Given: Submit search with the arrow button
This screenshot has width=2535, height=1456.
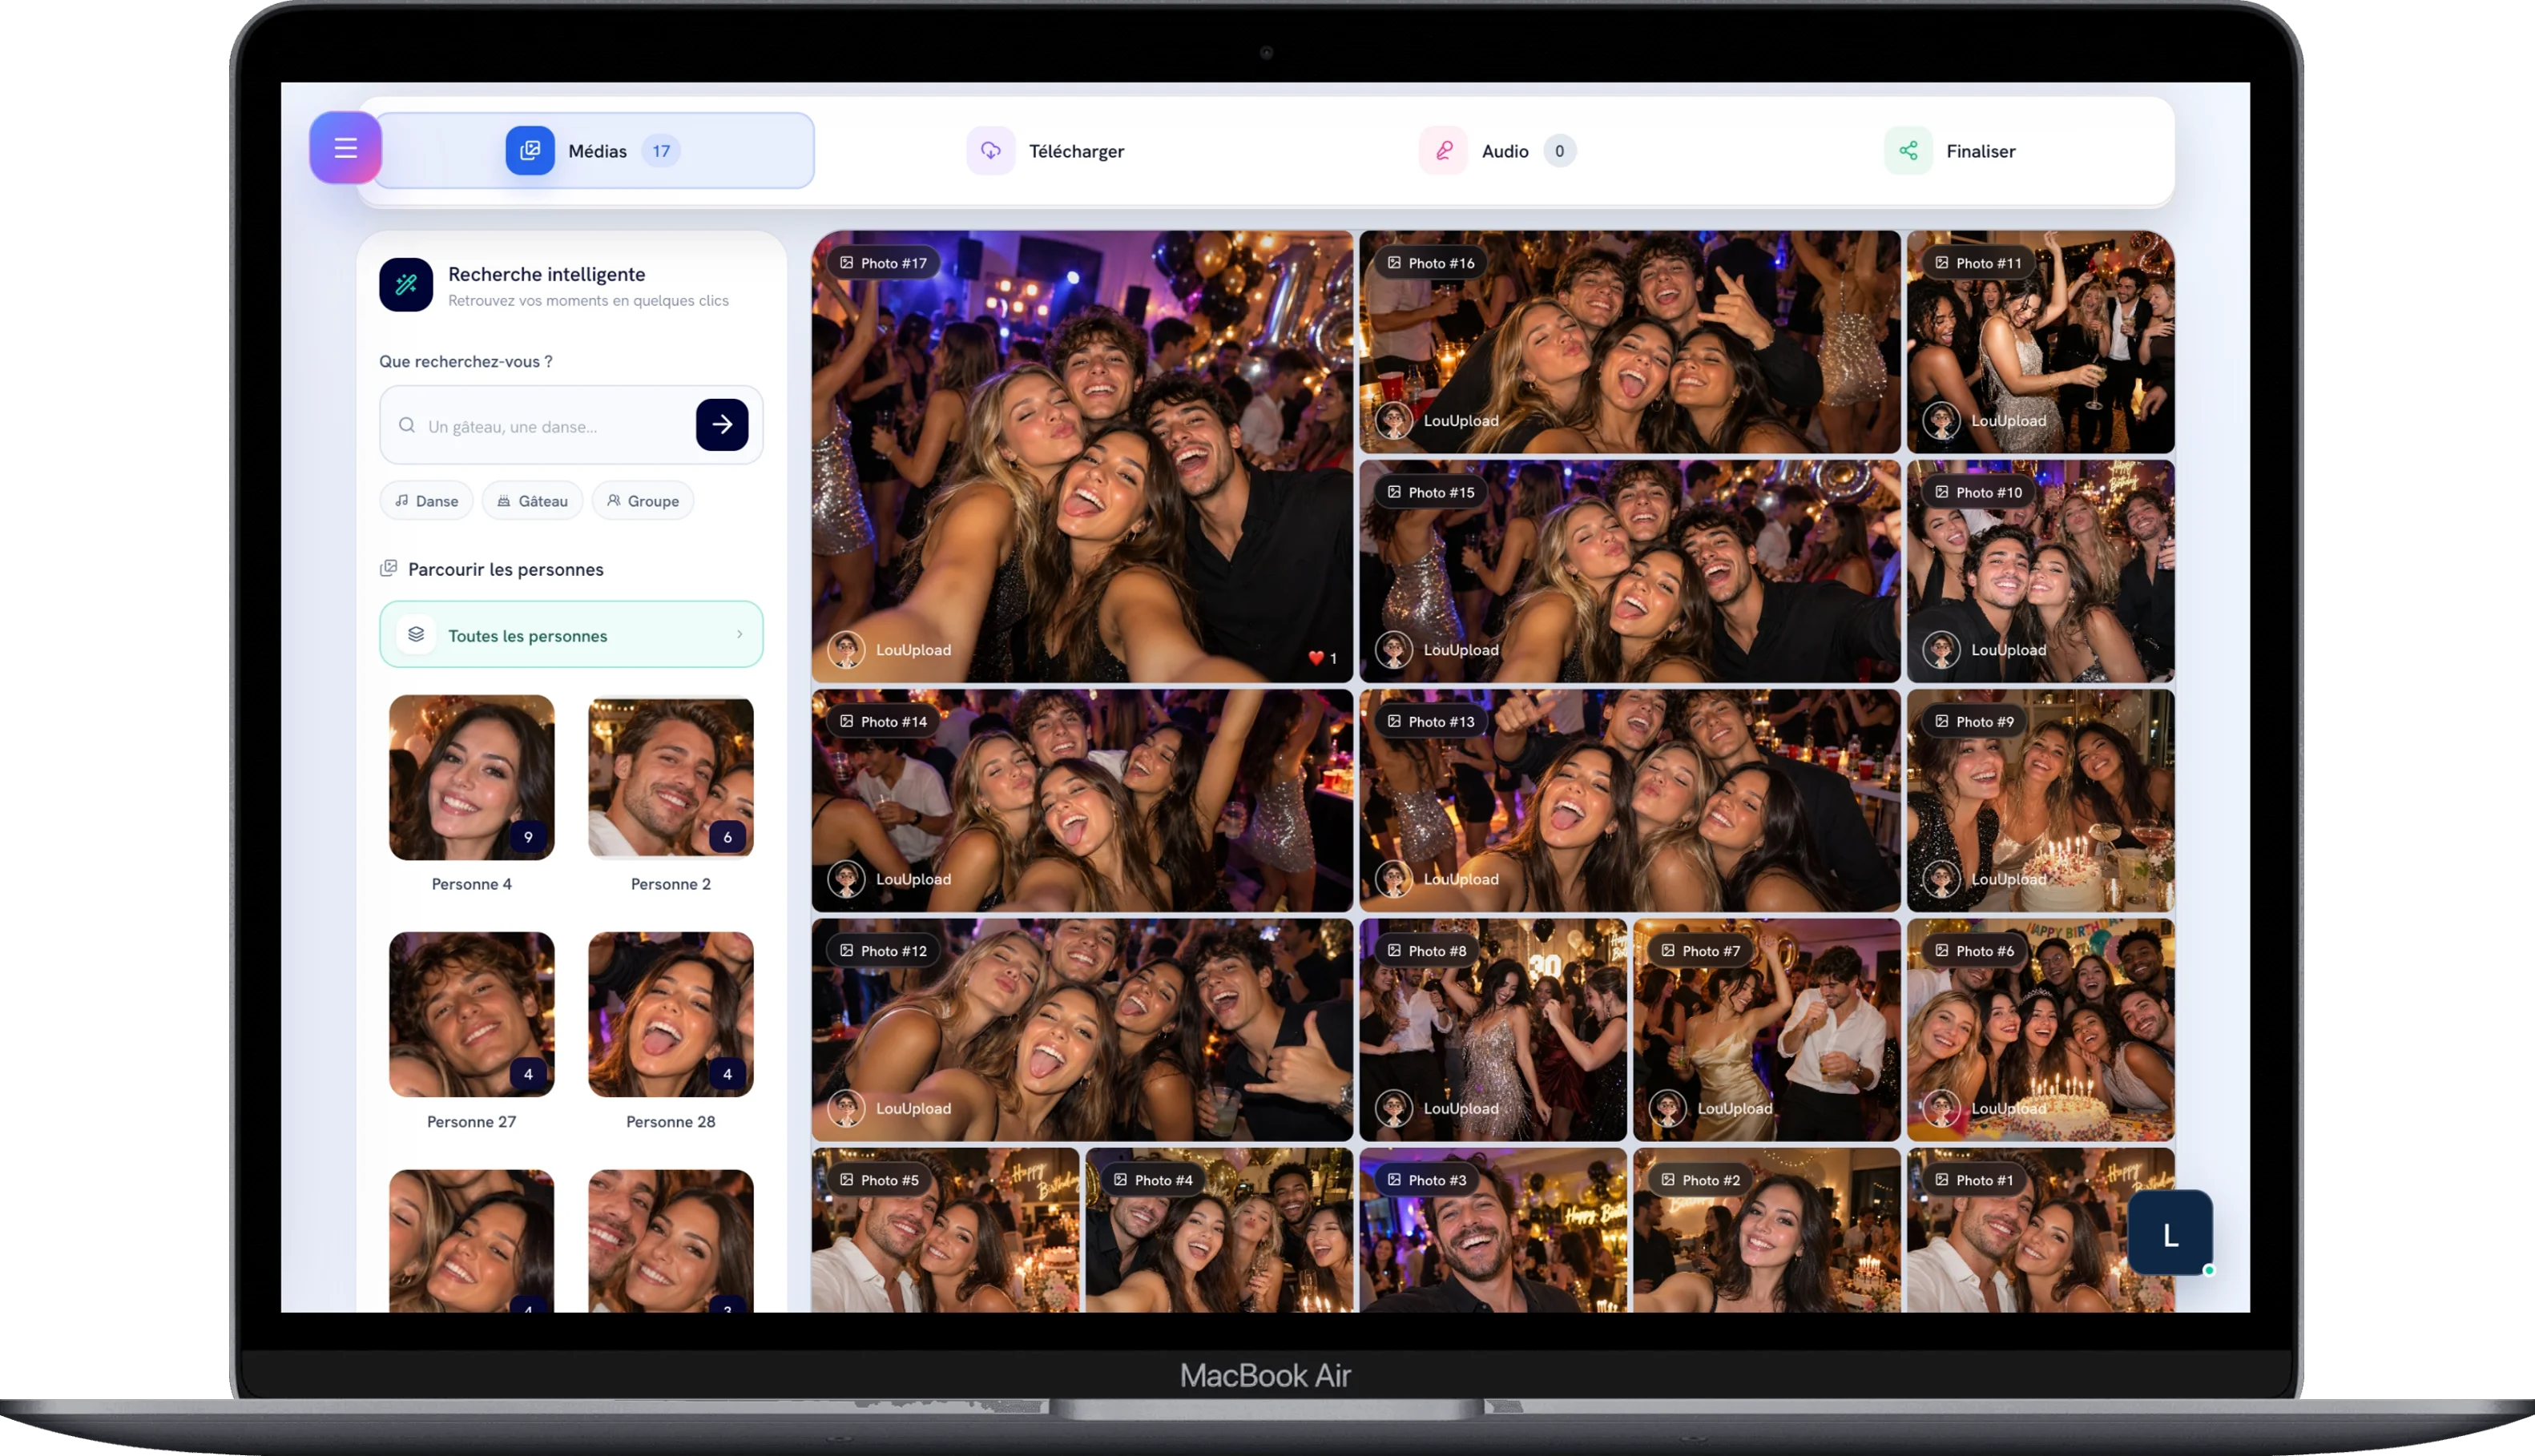Looking at the screenshot, I should pos(723,425).
